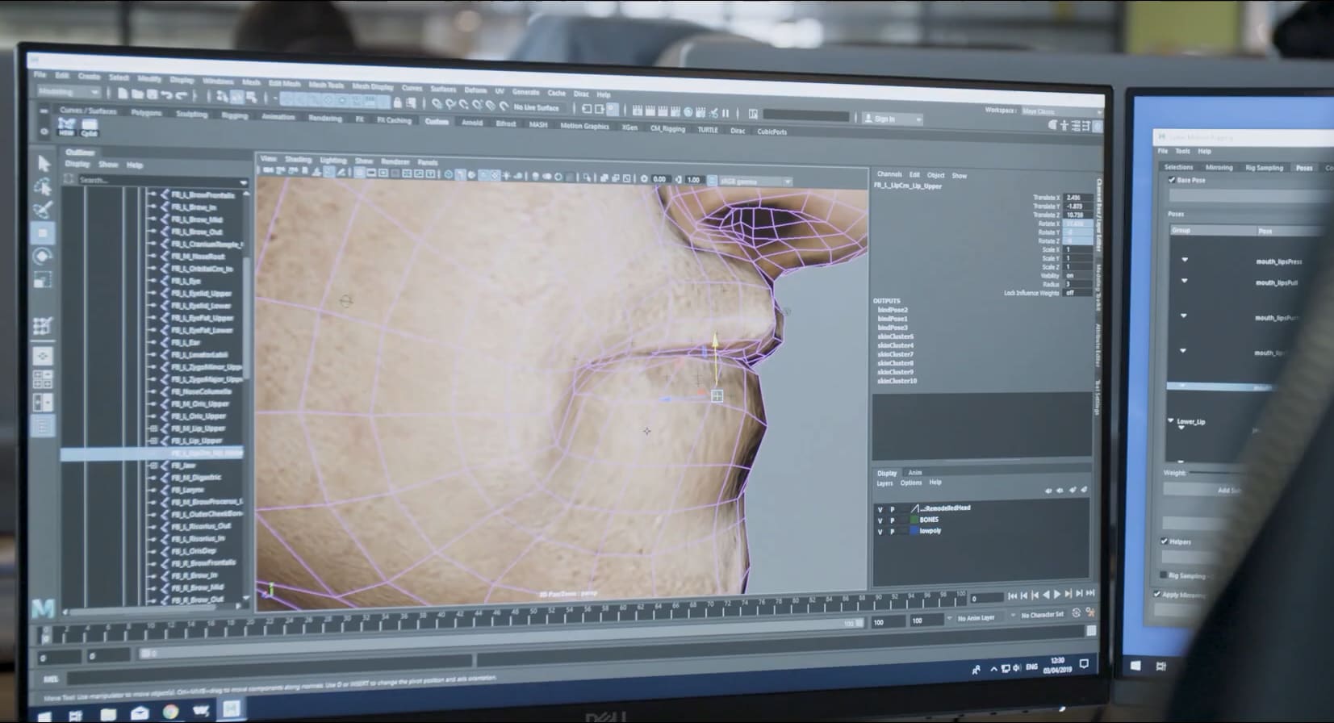Click the IPR render pause icon
The image size is (1334, 723).
tap(725, 113)
